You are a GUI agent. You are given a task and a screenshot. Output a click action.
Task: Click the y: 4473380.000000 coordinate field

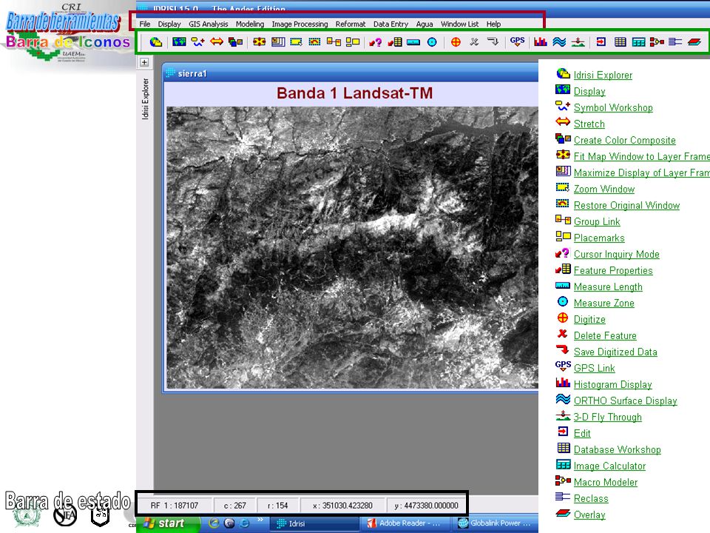[426, 506]
